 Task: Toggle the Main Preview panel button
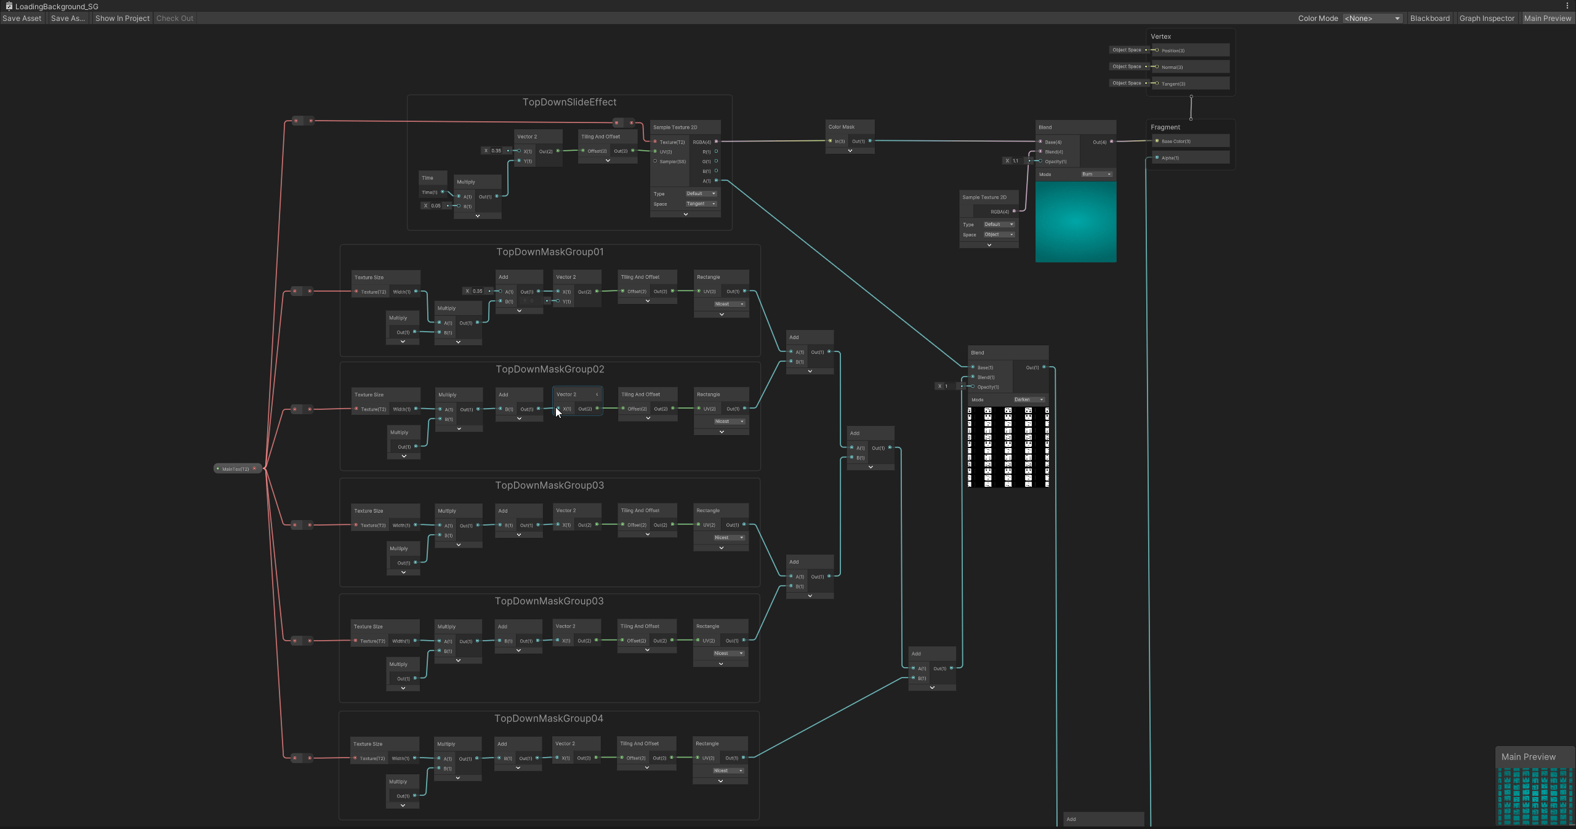click(1547, 18)
